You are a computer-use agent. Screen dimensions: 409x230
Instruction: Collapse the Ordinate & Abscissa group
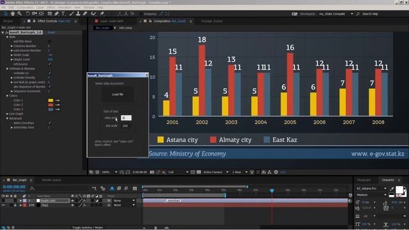(x=7, y=68)
